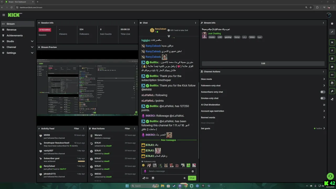Select Stream in the sidebar

pos(17,24)
